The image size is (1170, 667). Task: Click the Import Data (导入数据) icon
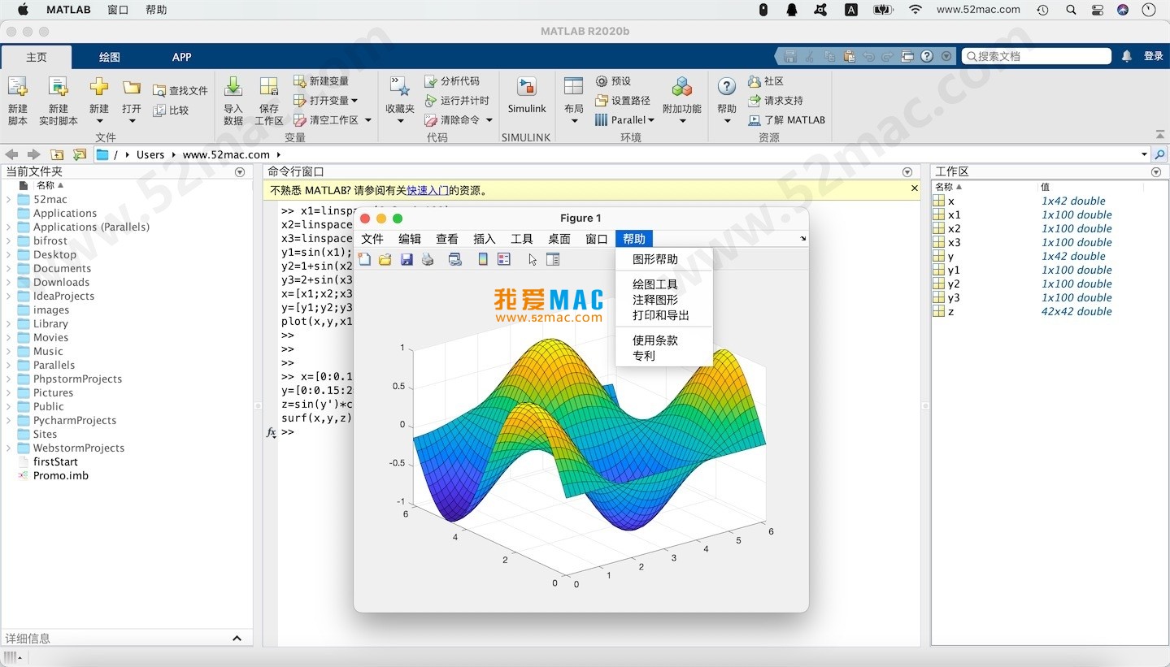pyautogui.click(x=233, y=88)
